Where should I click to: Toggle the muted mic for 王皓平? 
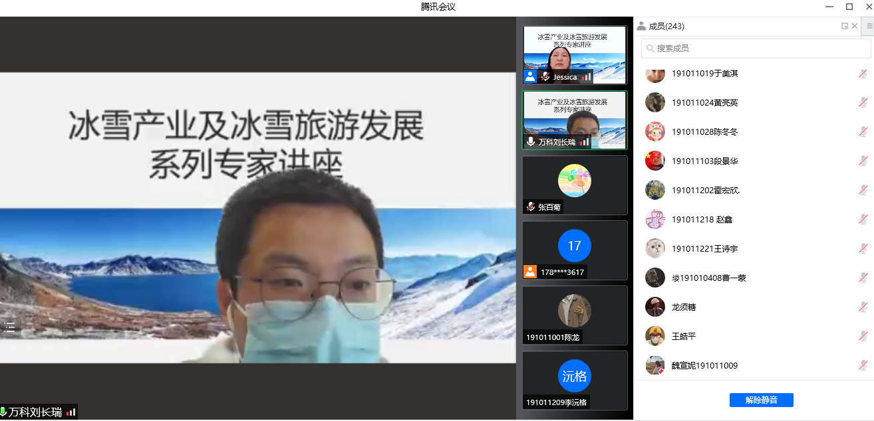point(863,336)
